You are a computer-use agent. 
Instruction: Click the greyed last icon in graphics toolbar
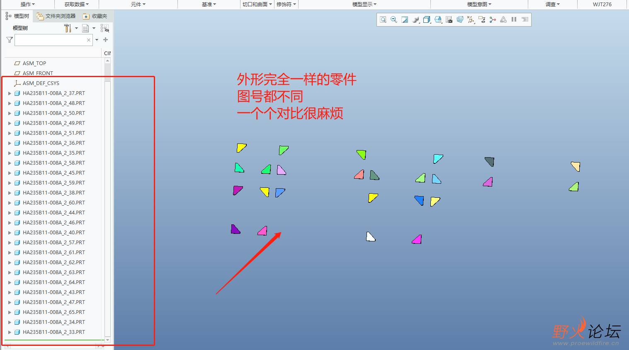525,19
